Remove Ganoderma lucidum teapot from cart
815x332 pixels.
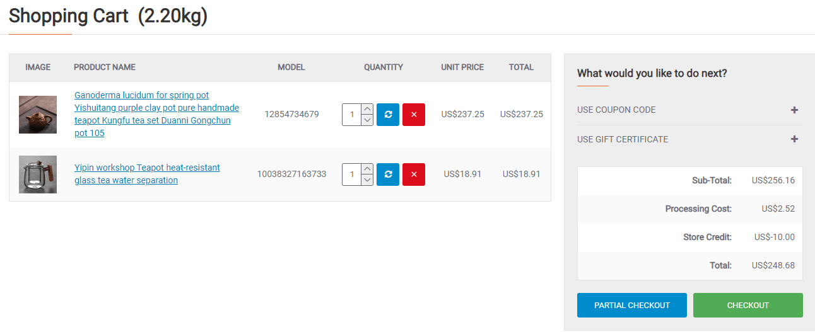point(414,115)
